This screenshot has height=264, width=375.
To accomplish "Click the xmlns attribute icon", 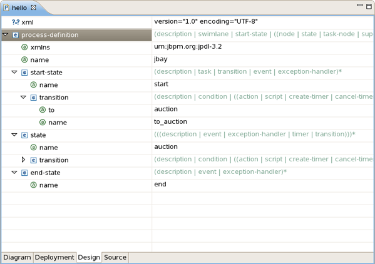I will (x=24, y=48).
